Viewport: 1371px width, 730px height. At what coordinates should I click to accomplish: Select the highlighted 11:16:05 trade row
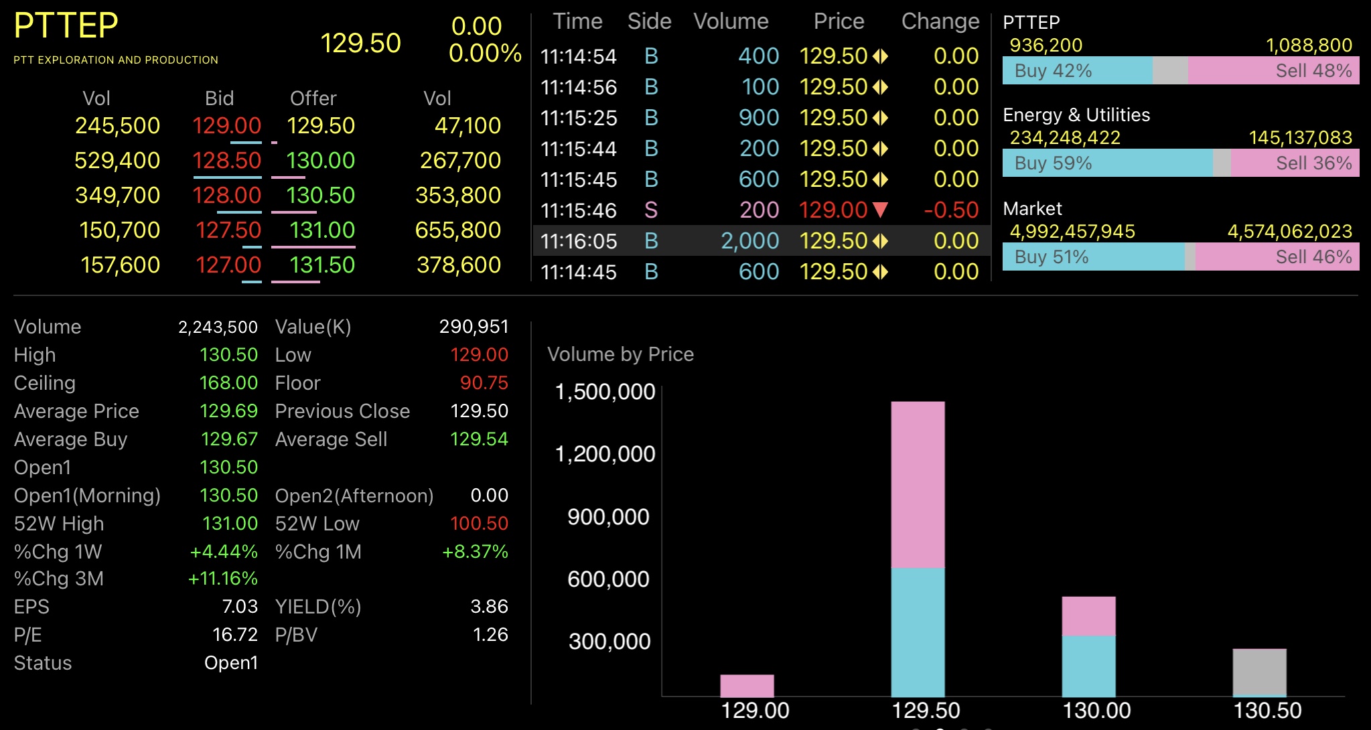point(762,241)
